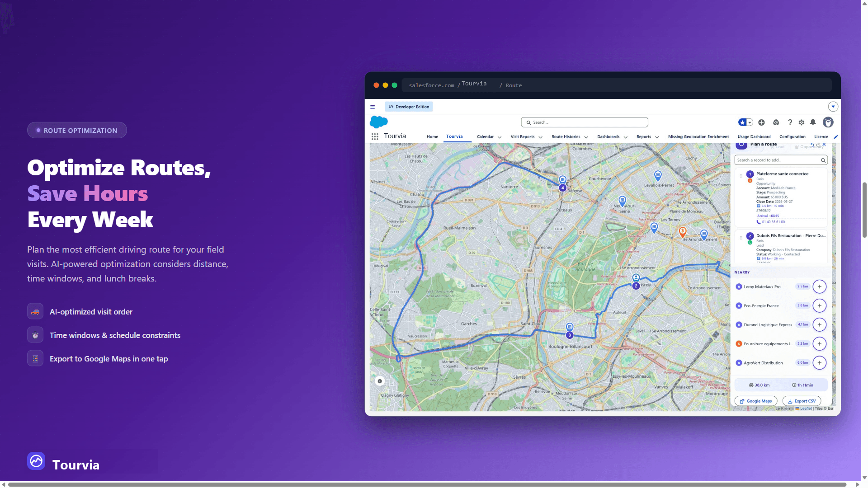Add Eco-Energie France to route
The width and height of the screenshot is (868, 488).
click(819, 306)
